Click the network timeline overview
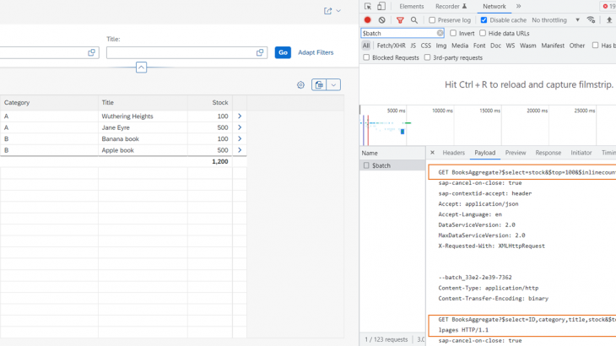 pos(488,126)
